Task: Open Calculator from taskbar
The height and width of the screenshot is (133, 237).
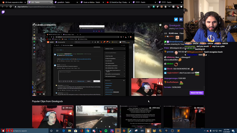Action: [x=148, y=131]
